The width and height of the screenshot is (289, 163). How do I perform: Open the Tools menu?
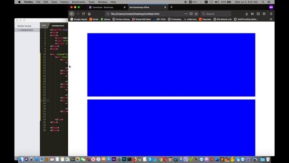pos(91,2)
